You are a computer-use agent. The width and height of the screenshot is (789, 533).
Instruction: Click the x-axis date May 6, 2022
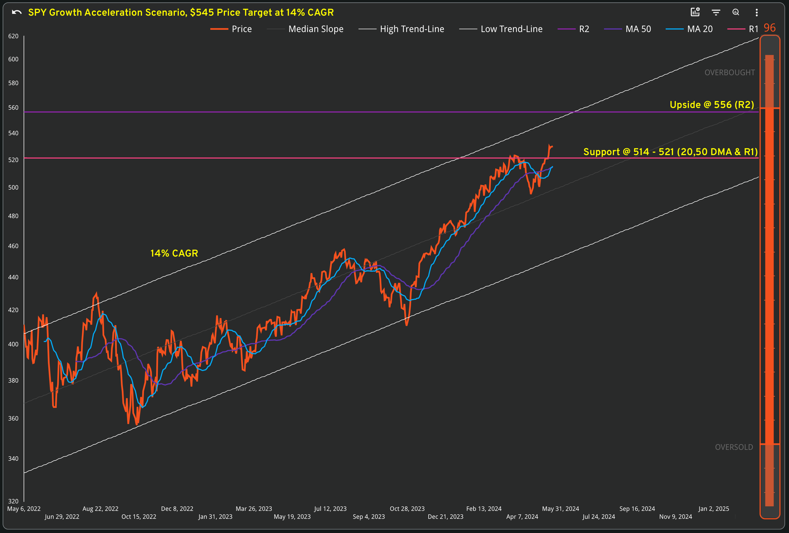pos(24,509)
